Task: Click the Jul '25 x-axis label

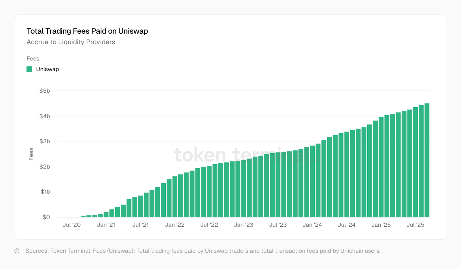Action: (x=415, y=225)
